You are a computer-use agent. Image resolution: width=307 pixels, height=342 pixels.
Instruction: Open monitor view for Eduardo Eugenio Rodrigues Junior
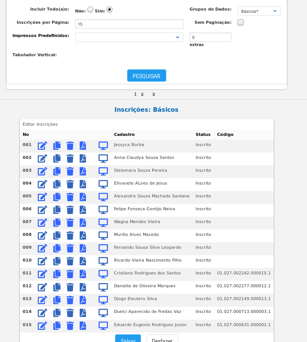tap(103, 326)
